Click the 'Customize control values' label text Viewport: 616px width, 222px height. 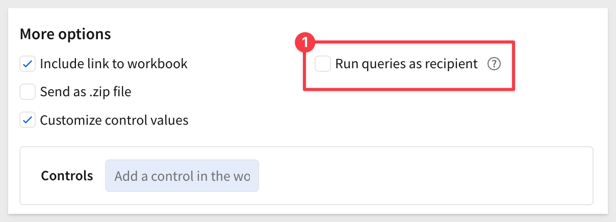tap(114, 120)
